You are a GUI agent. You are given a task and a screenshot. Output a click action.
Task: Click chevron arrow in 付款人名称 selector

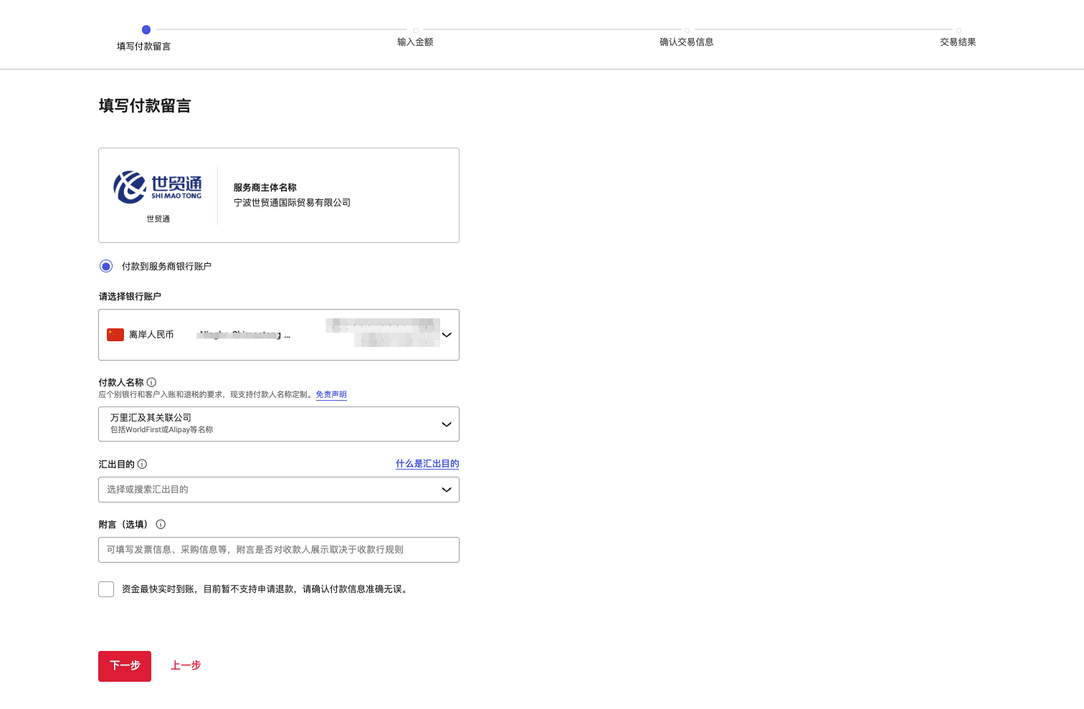[x=446, y=424]
